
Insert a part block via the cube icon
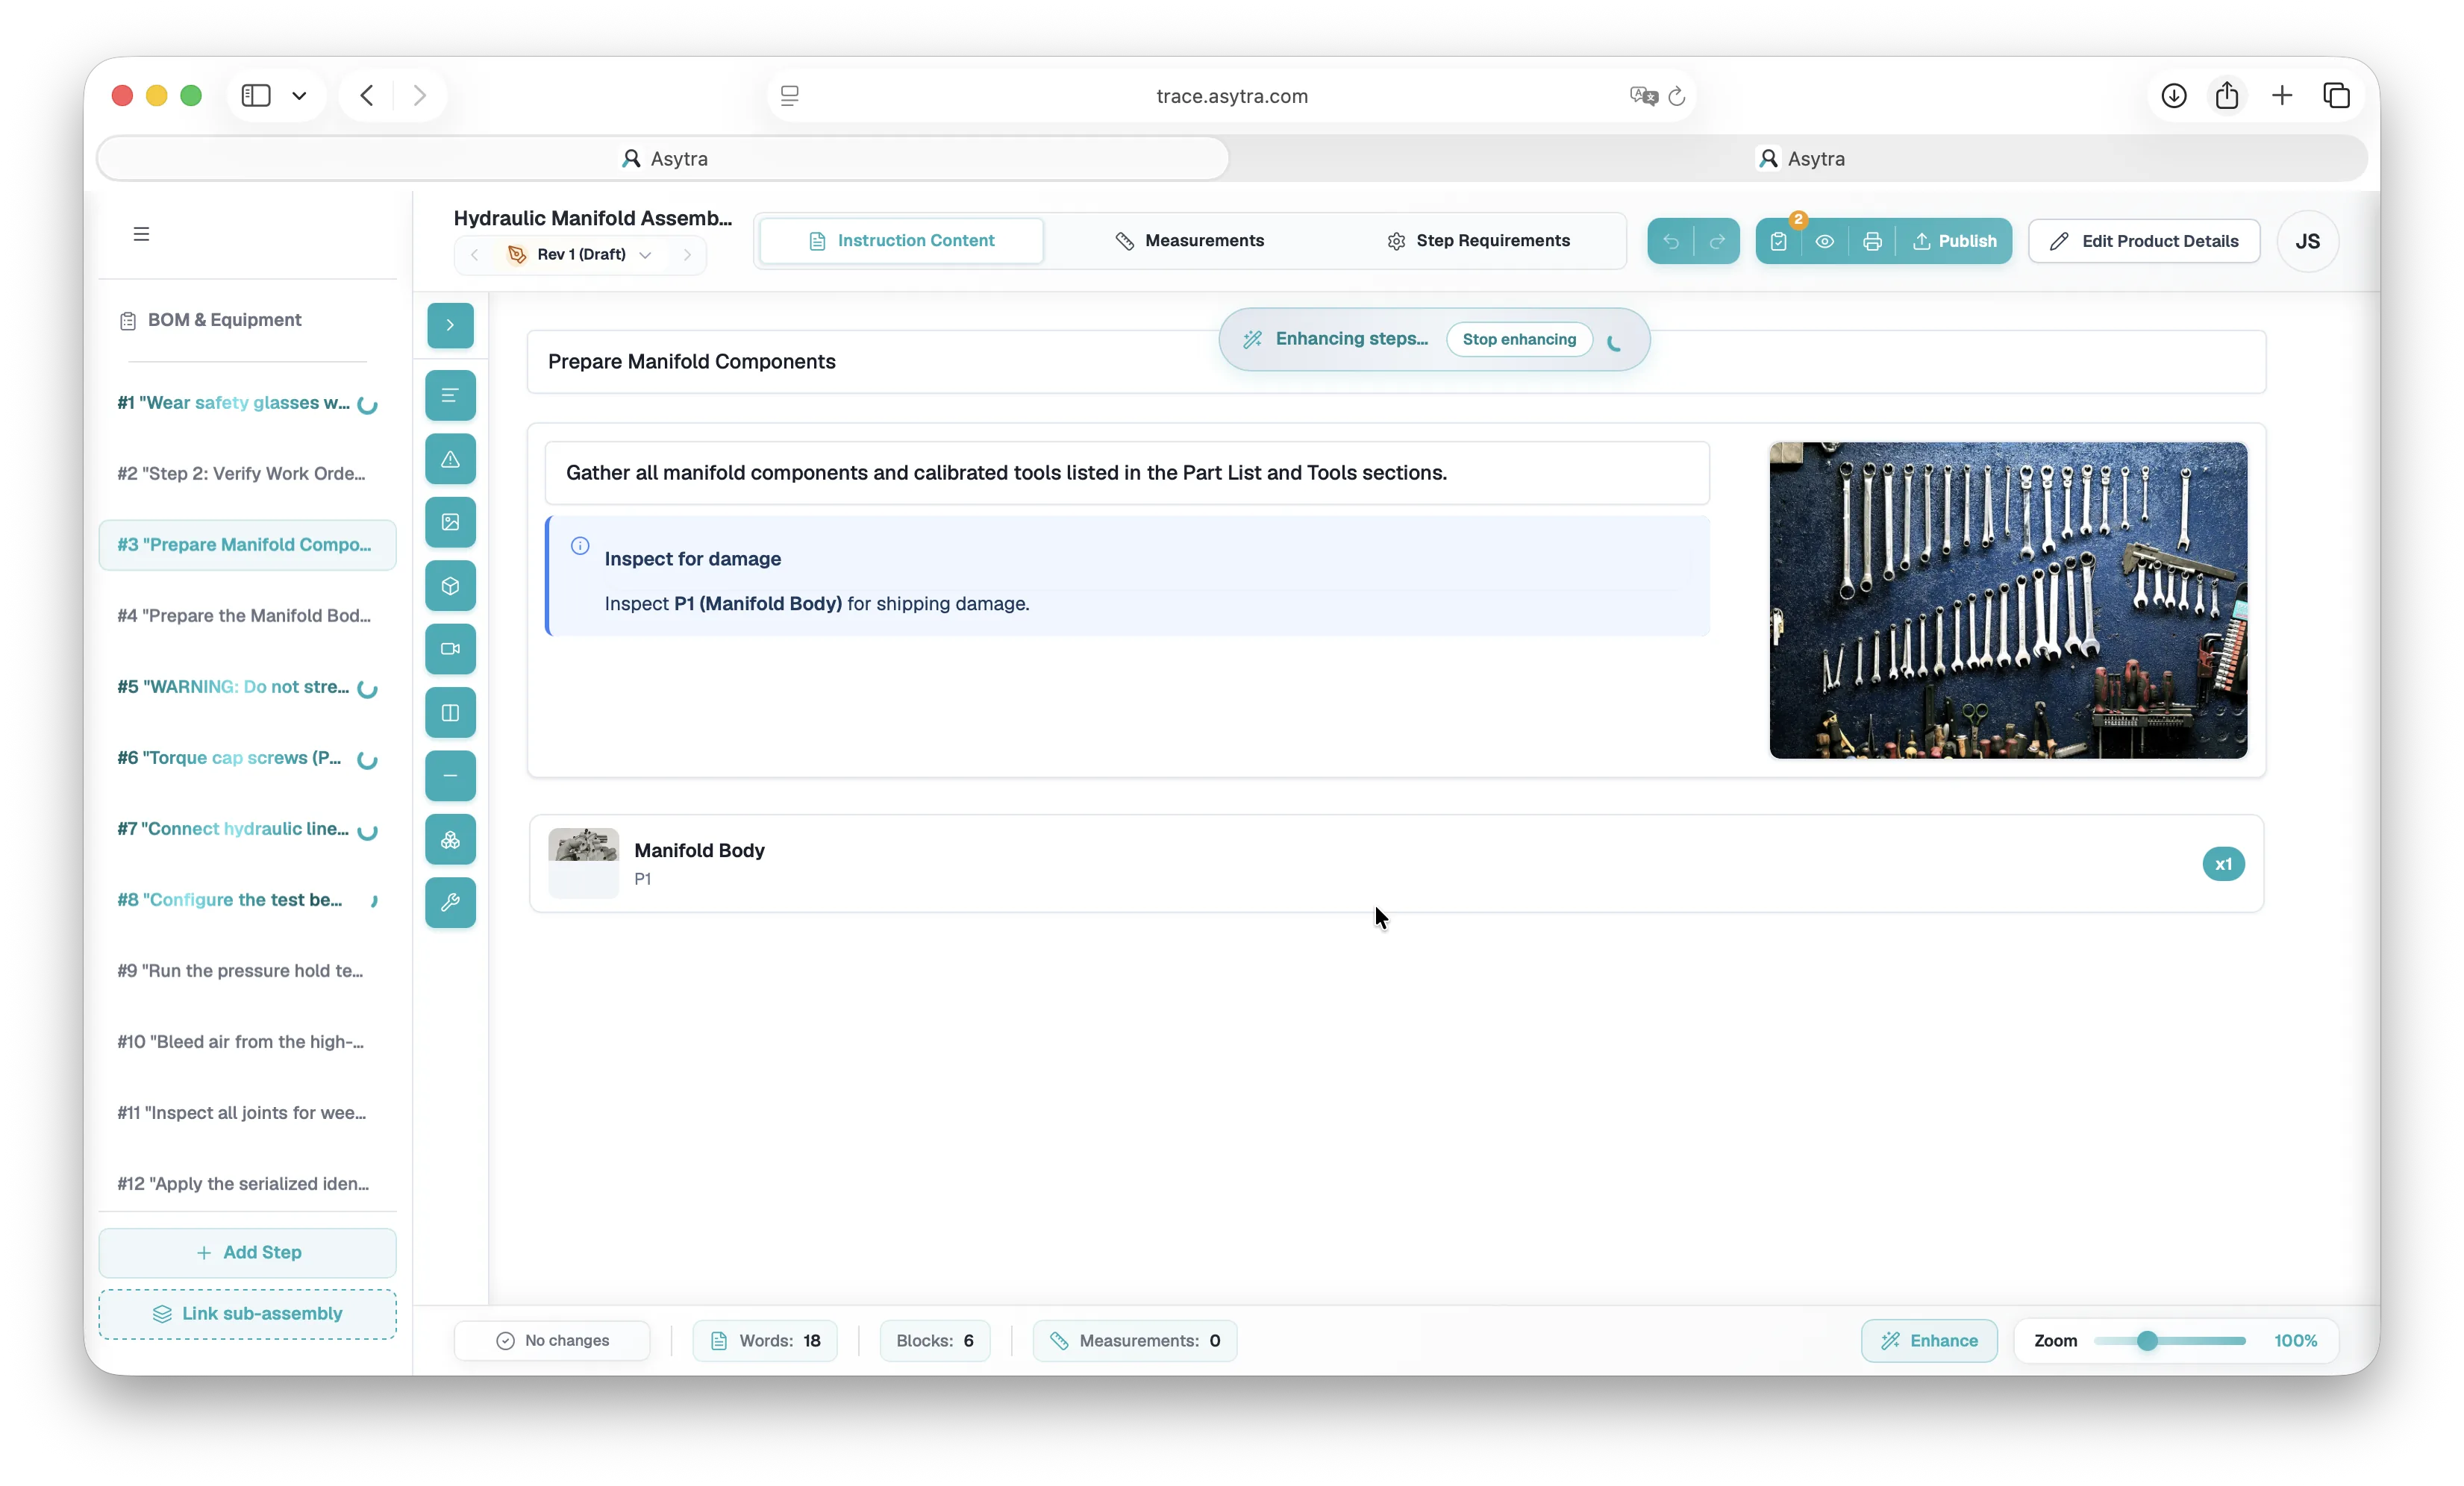coord(450,586)
